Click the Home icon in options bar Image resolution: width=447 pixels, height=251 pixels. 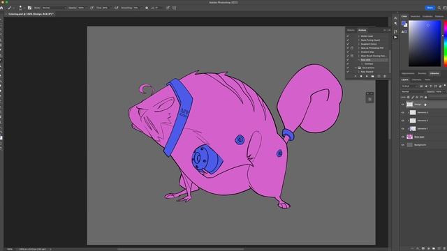tap(1, 8)
